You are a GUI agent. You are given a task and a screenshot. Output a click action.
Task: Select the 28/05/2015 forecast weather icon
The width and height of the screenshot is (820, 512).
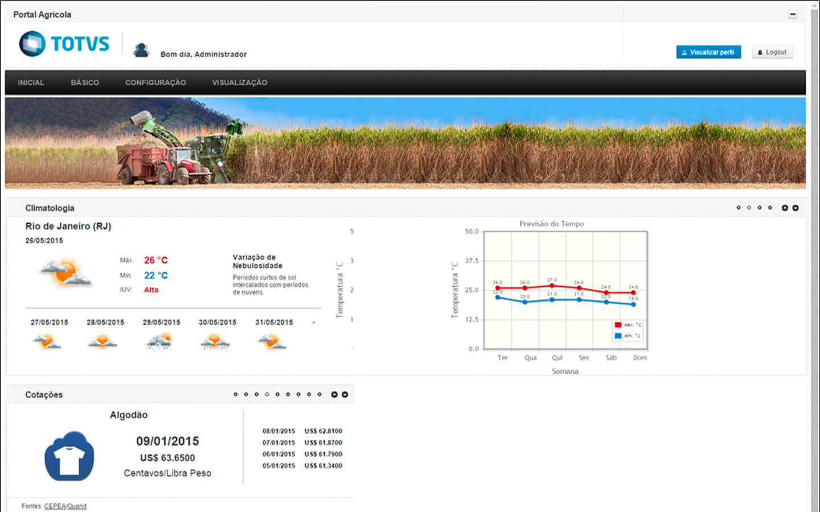(x=102, y=341)
